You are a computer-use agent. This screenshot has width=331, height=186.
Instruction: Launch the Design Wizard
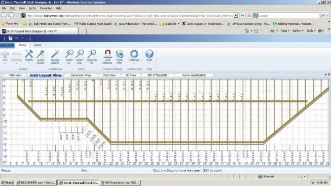[x=55, y=57]
